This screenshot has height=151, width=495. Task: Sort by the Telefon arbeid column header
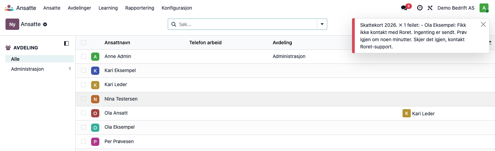click(x=205, y=43)
